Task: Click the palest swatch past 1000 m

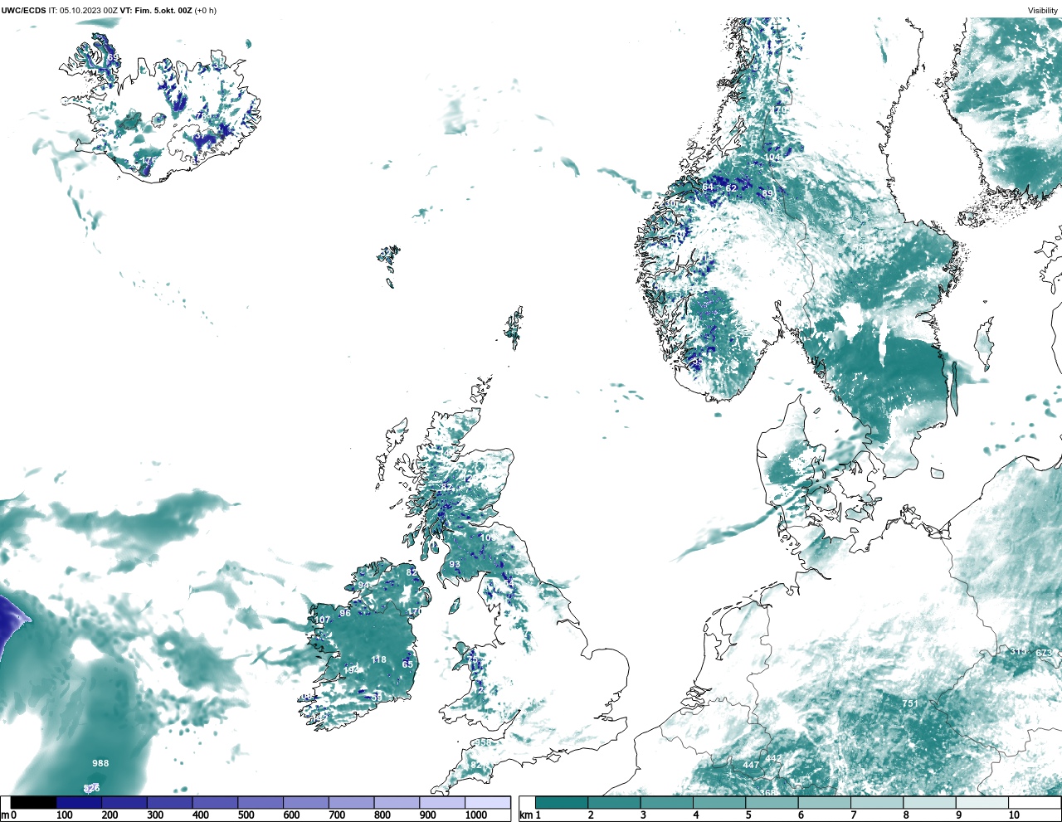Action: [x=487, y=803]
